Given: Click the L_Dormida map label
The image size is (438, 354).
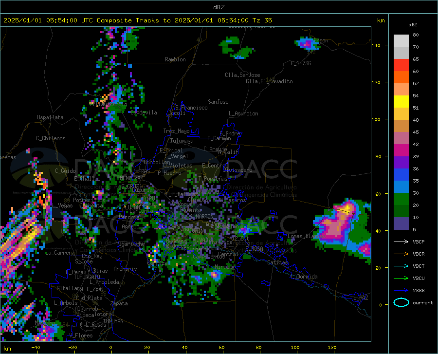Looking at the screenshot, I should (x=304, y=277).
